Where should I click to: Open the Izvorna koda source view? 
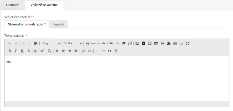click(96, 43)
